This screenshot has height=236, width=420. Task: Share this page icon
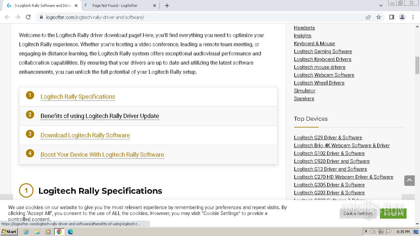[368, 17]
